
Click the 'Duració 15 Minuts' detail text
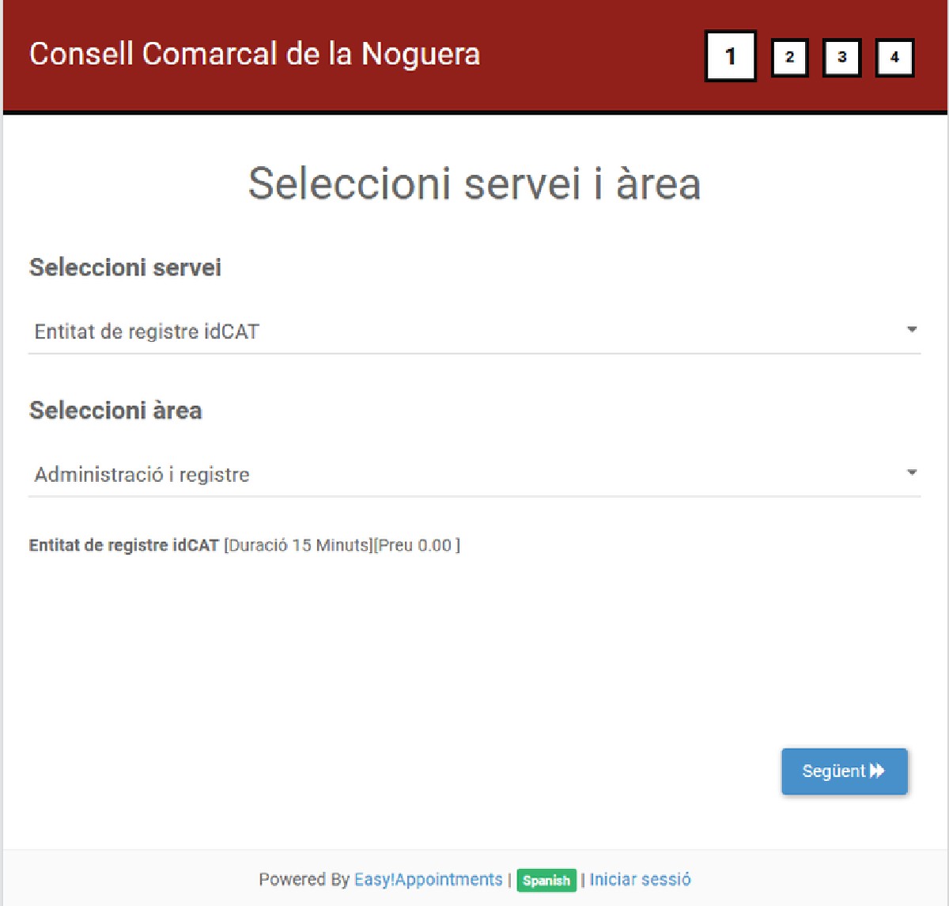[299, 545]
